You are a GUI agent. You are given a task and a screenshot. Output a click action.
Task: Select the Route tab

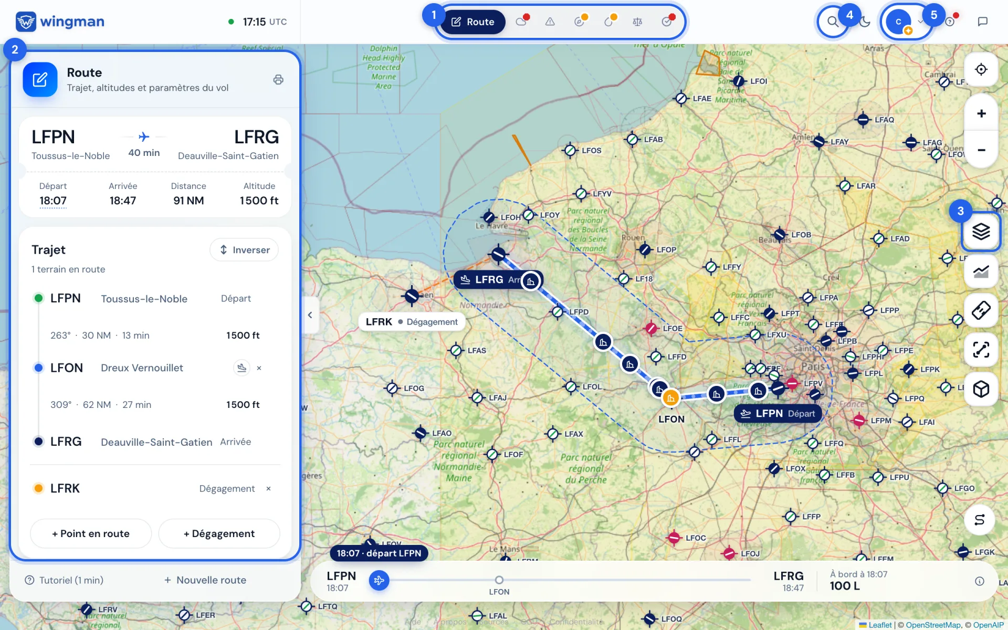coord(472,22)
